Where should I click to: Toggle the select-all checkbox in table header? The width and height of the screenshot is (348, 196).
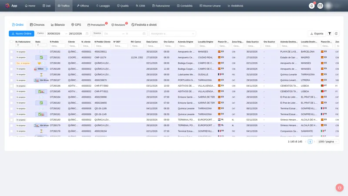[x=11, y=41]
